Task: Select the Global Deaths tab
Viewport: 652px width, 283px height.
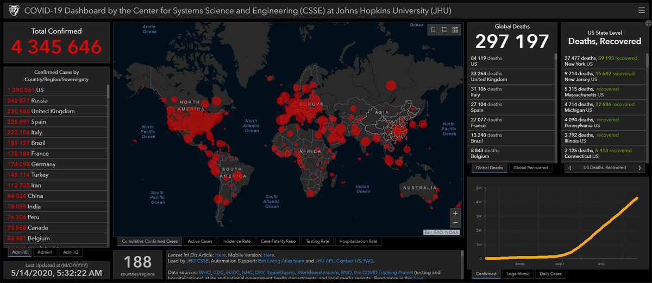Action: click(x=489, y=168)
